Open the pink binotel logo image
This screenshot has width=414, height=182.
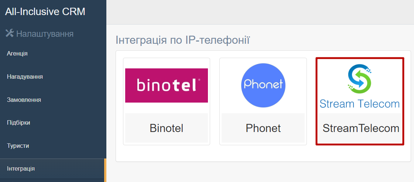[x=166, y=85]
